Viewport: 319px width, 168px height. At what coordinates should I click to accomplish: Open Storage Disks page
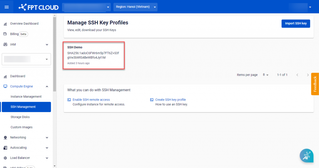(x=20, y=117)
